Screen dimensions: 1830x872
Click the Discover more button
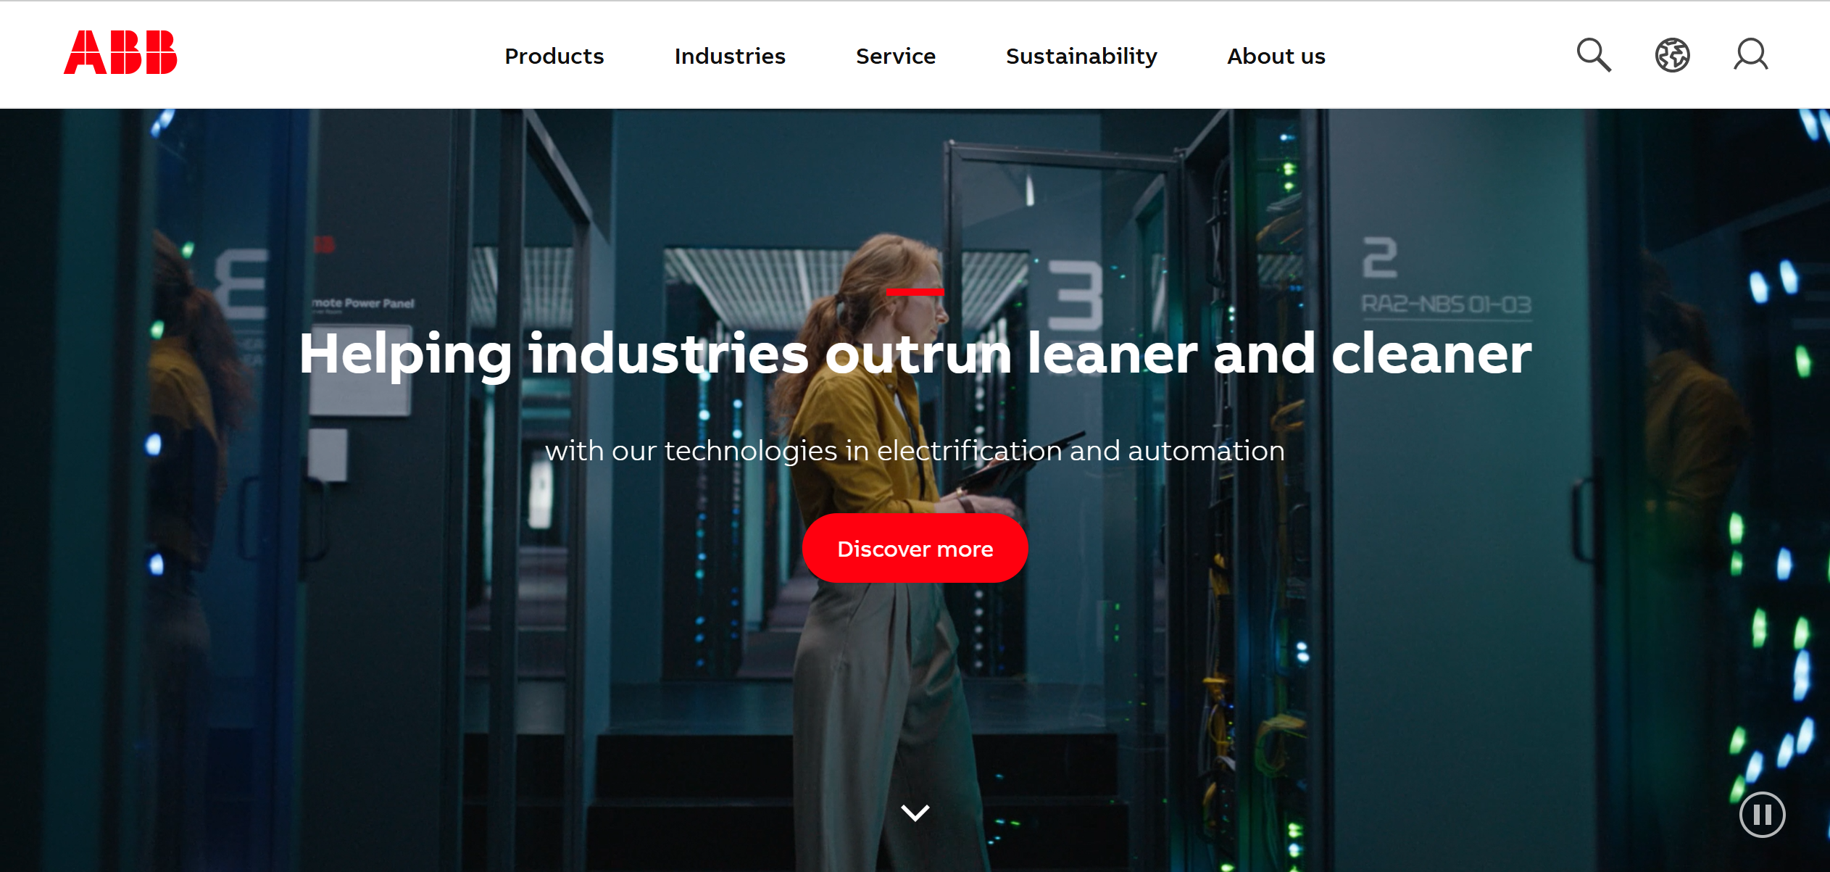click(915, 549)
